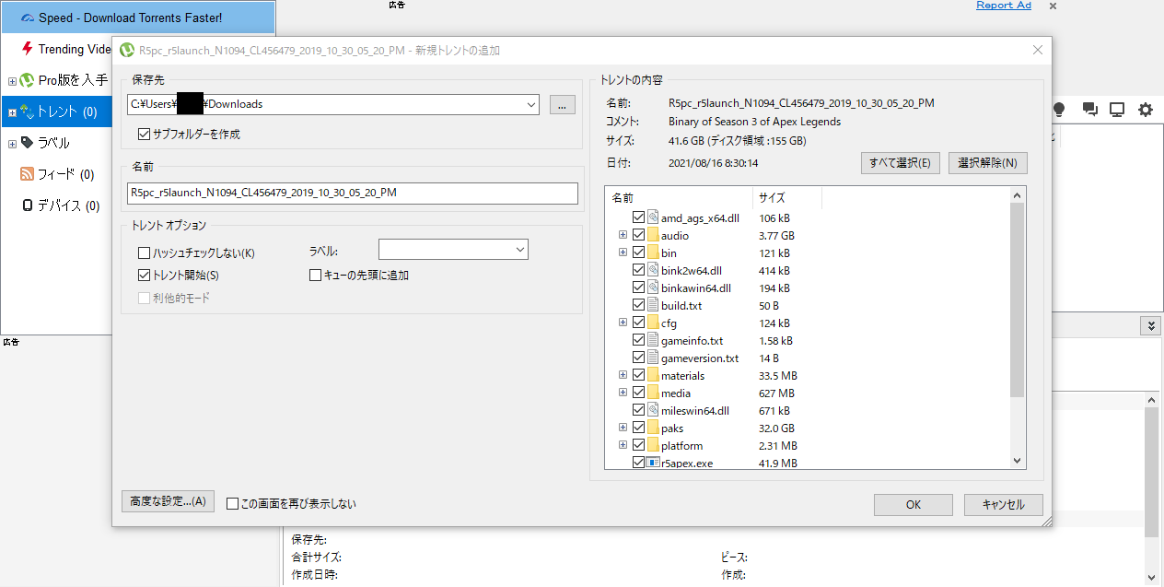Click the lightbulb icon in main toolbar

[x=1059, y=110]
